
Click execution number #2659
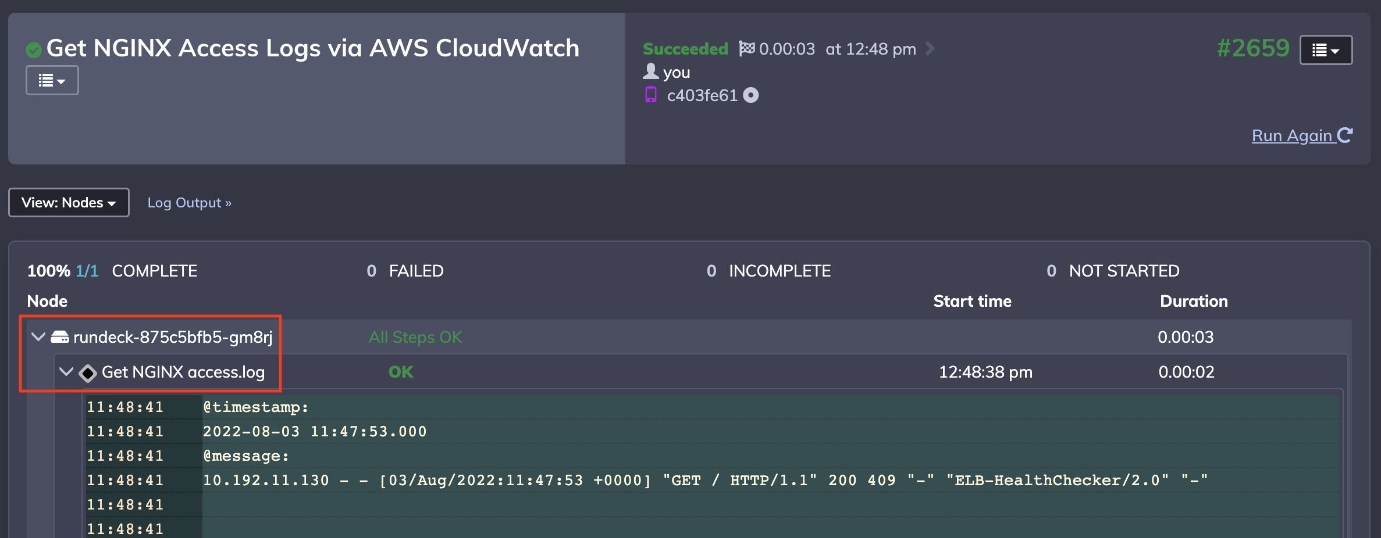coord(1253,48)
